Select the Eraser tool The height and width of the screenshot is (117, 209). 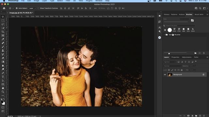coord(3,58)
